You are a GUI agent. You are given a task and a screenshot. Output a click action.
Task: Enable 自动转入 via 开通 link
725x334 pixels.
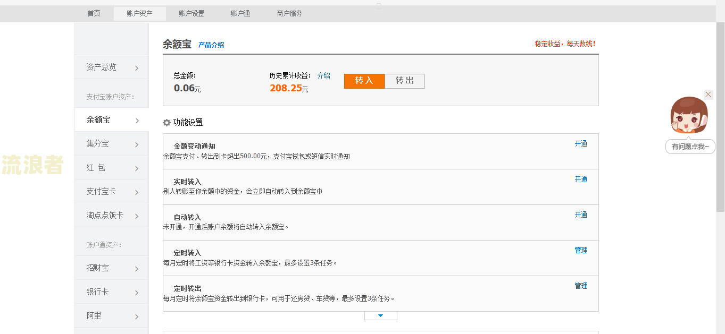tap(581, 215)
